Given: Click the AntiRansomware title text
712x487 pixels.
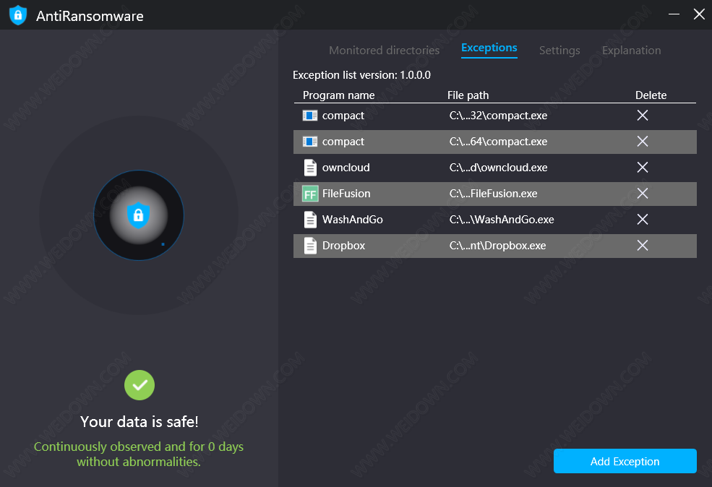Looking at the screenshot, I should 90,17.
